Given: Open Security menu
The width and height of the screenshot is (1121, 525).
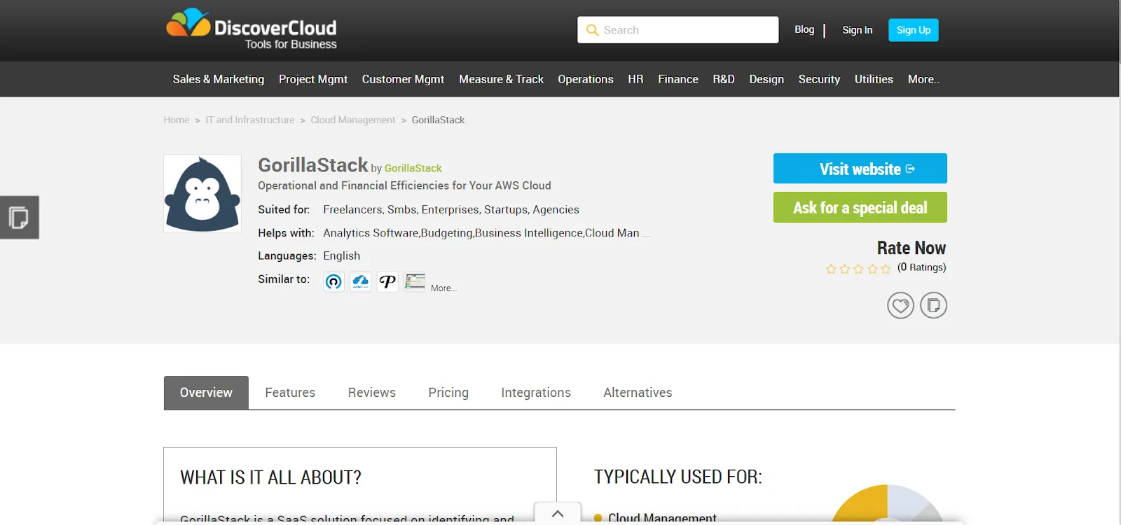Looking at the screenshot, I should tap(819, 79).
